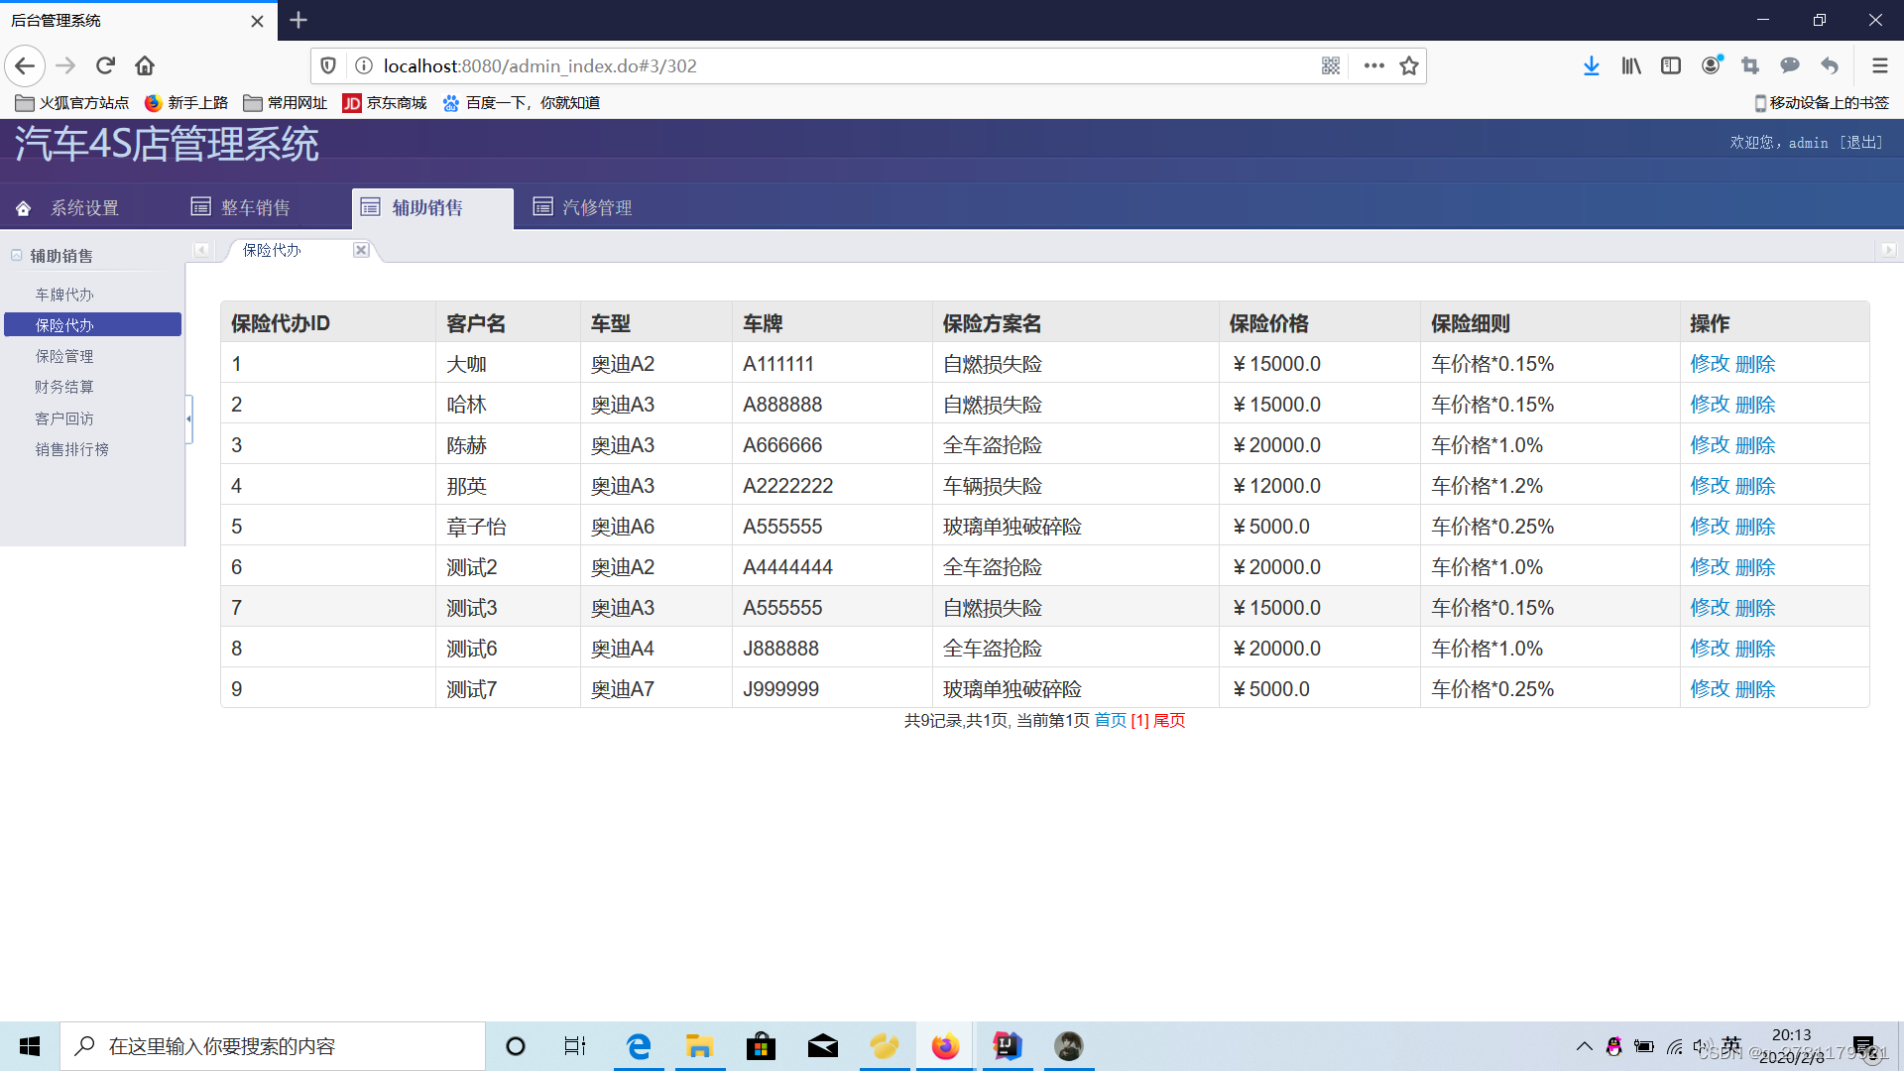Click 修改 for customer 大咖

(x=1710, y=364)
